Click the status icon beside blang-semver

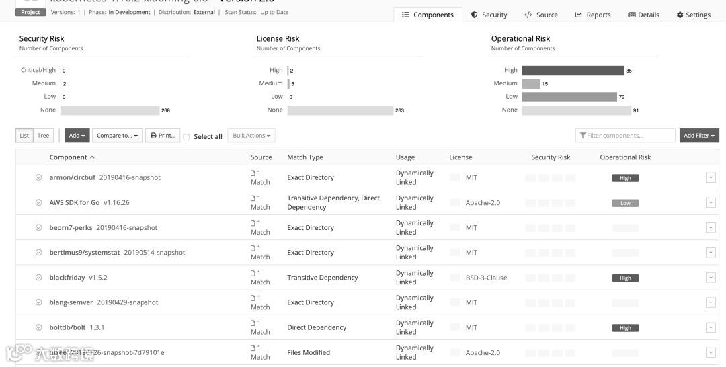tap(39, 302)
